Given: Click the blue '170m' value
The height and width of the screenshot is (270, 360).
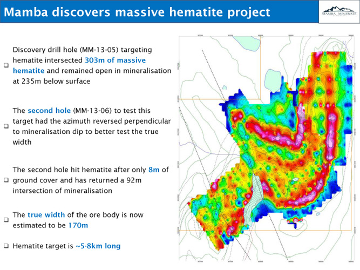Looking at the screenshot, I should pos(78,225).
